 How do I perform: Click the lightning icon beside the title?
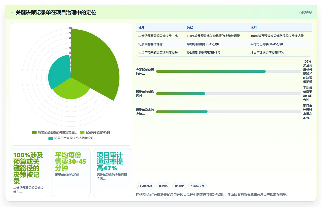12,13
